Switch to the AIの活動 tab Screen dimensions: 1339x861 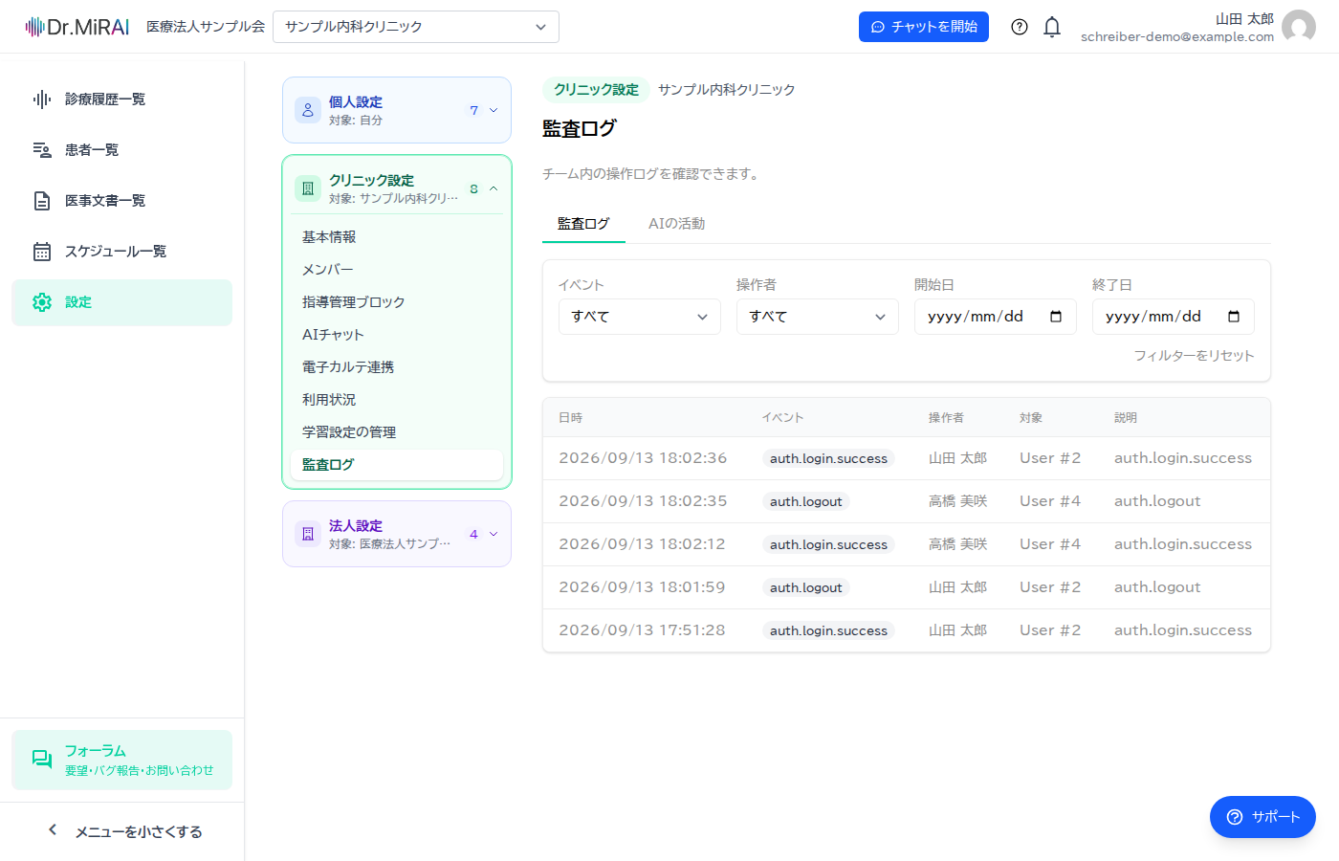(x=676, y=224)
